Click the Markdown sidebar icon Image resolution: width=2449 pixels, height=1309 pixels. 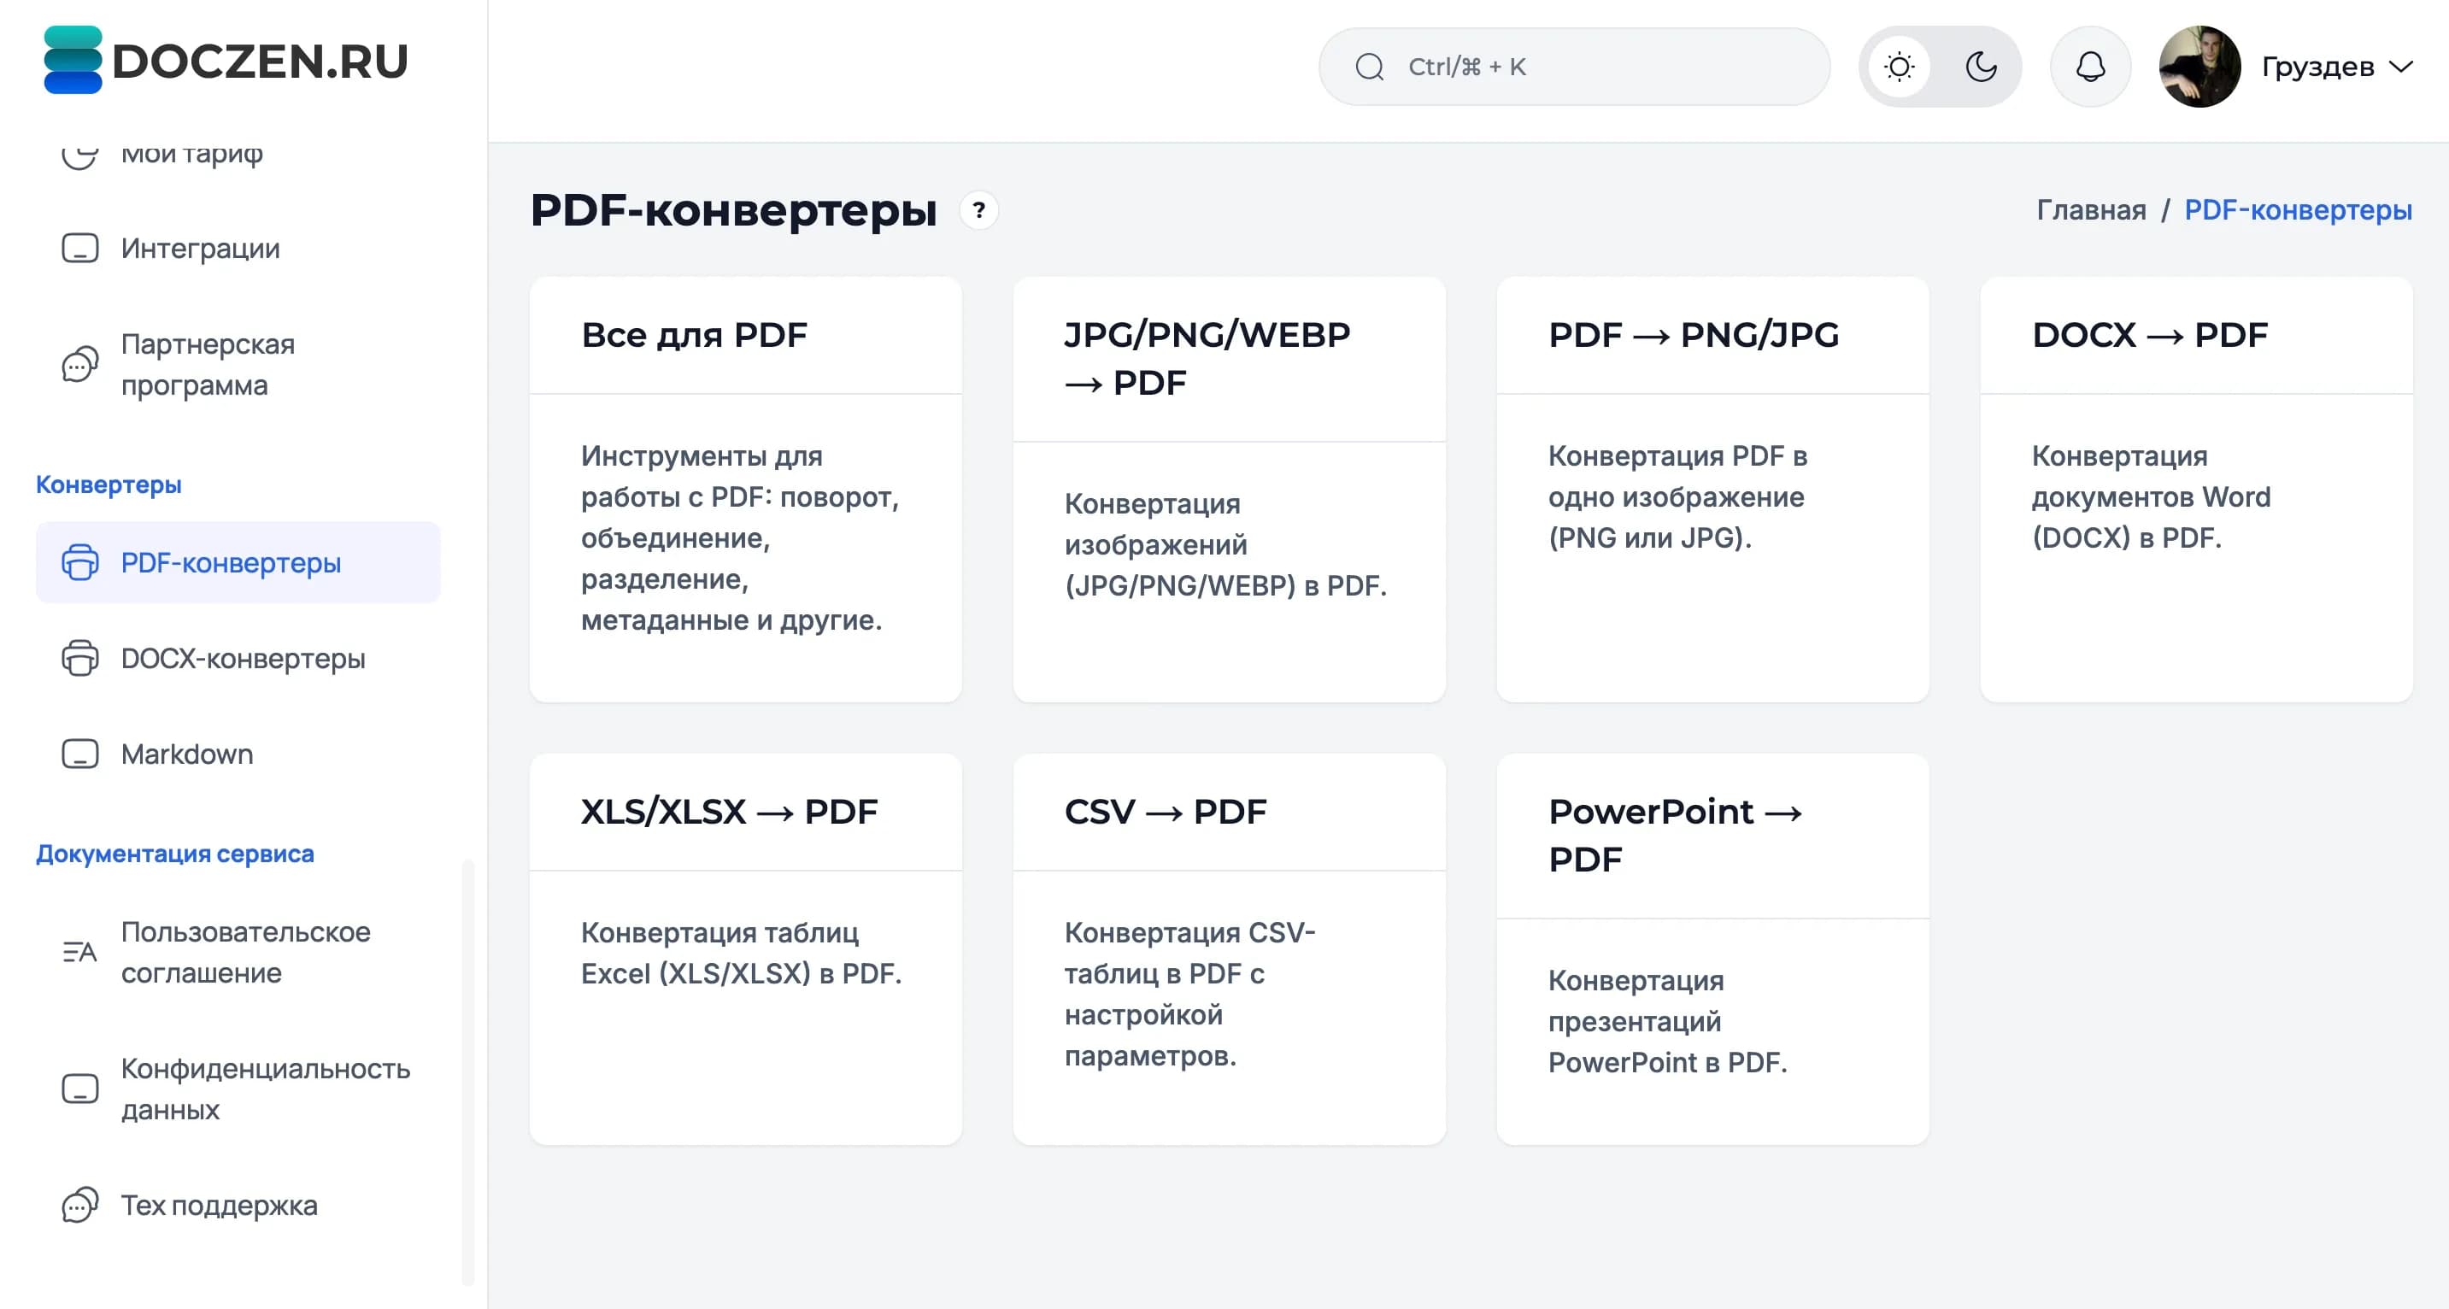[x=79, y=754]
